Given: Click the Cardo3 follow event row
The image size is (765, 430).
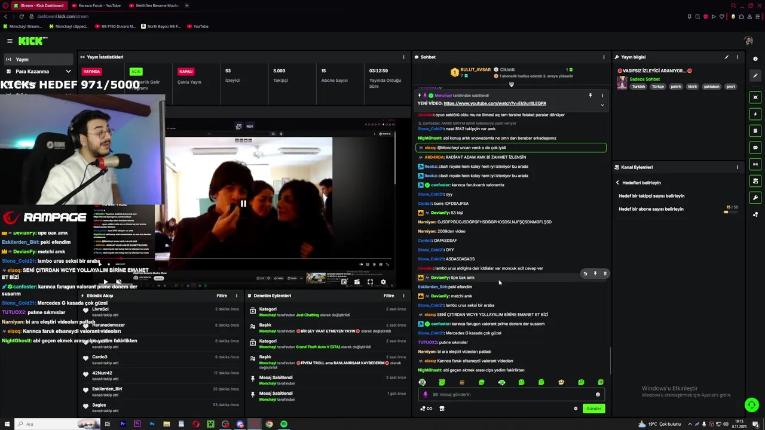Looking at the screenshot, I should (x=161, y=360).
